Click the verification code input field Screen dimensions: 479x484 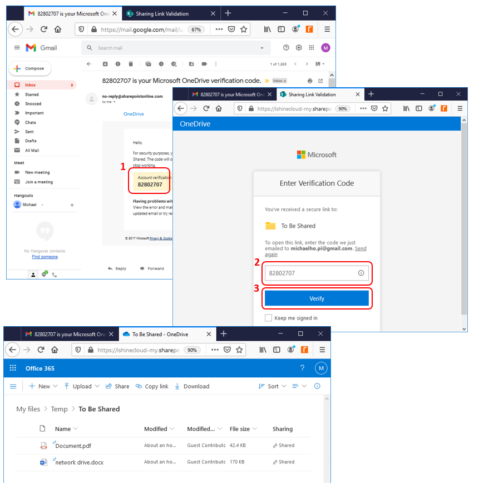(x=317, y=273)
